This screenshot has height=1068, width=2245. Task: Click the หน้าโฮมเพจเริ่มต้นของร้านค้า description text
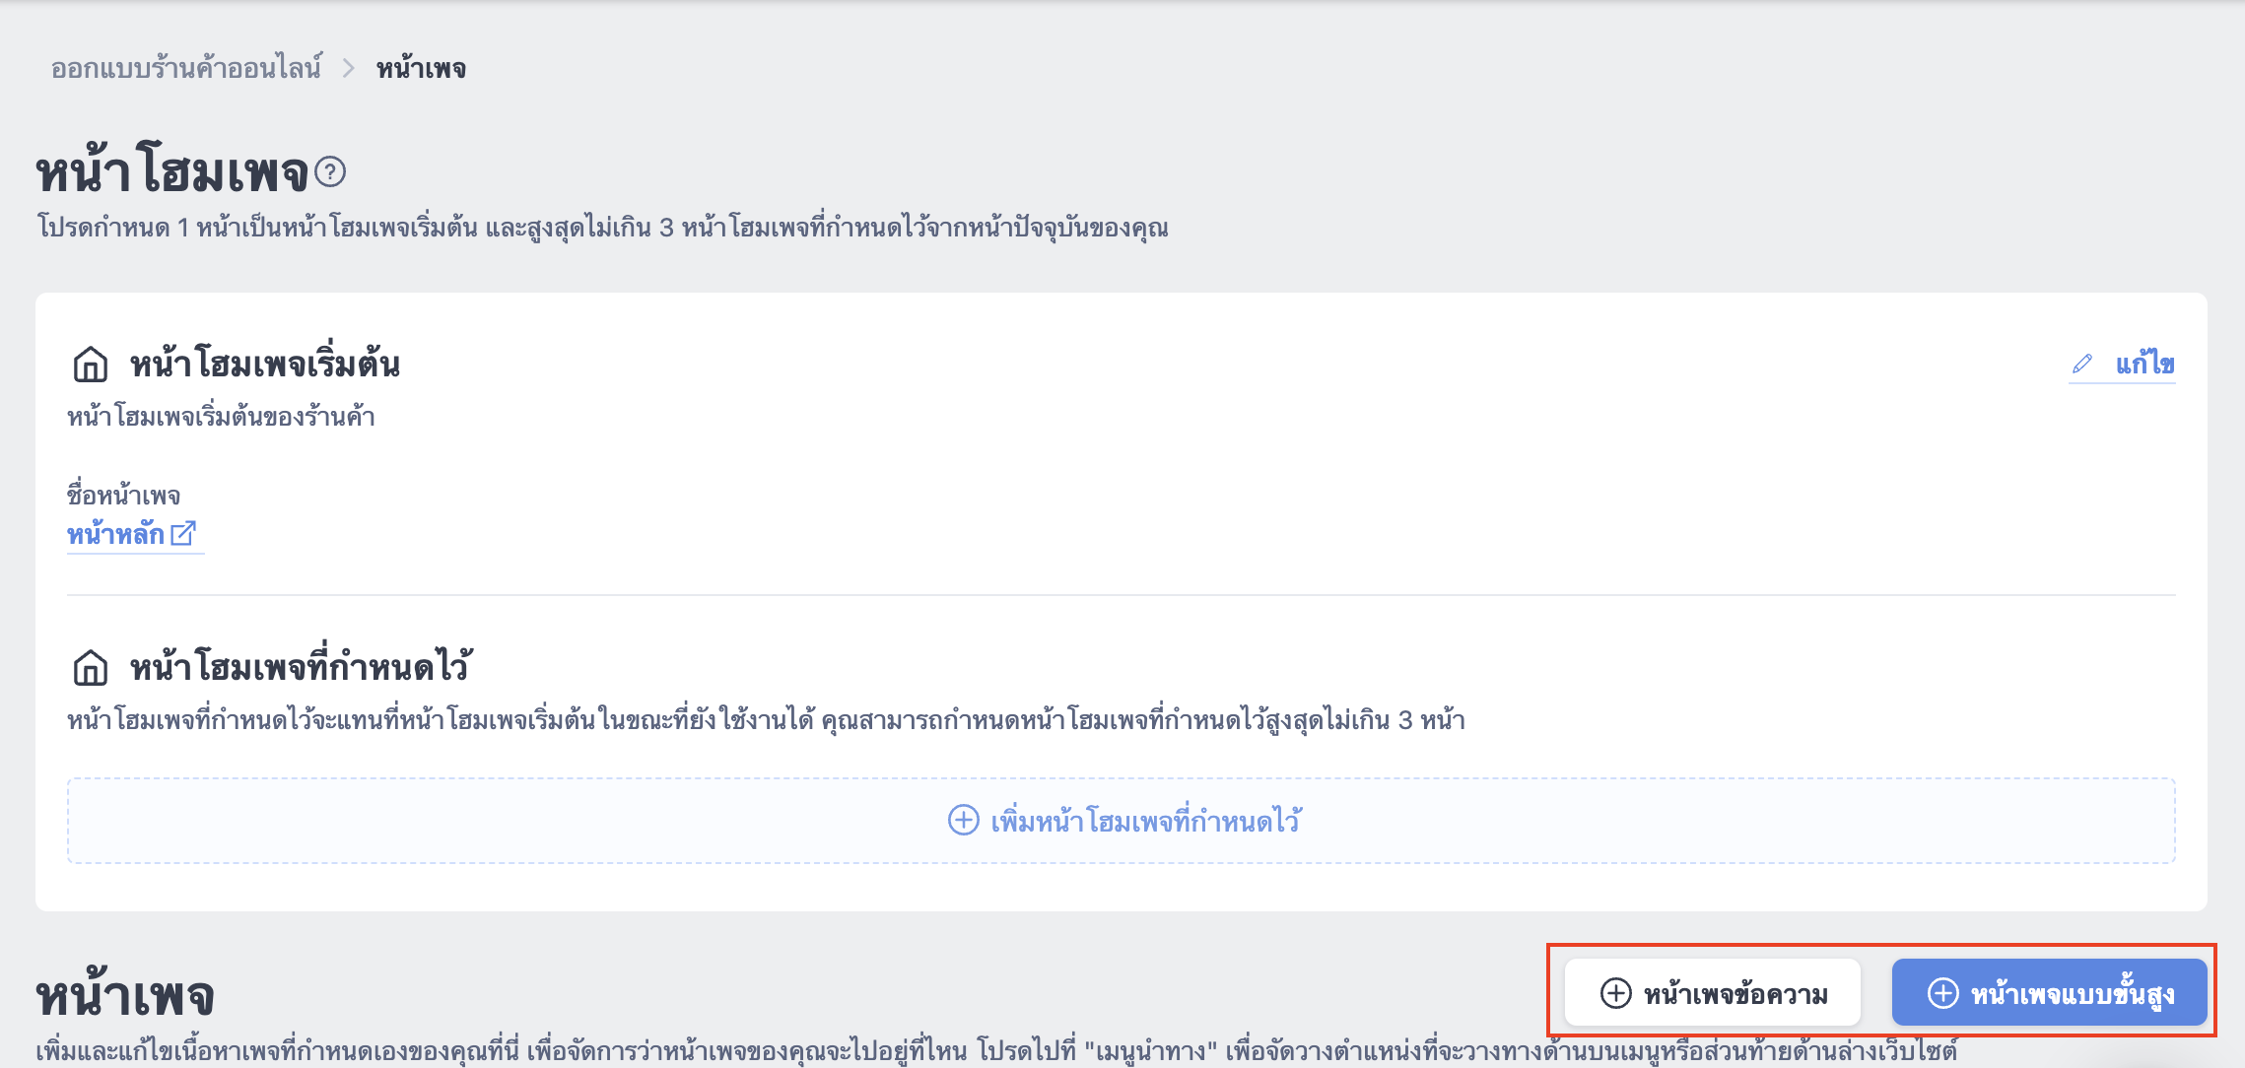tap(221, 417)
